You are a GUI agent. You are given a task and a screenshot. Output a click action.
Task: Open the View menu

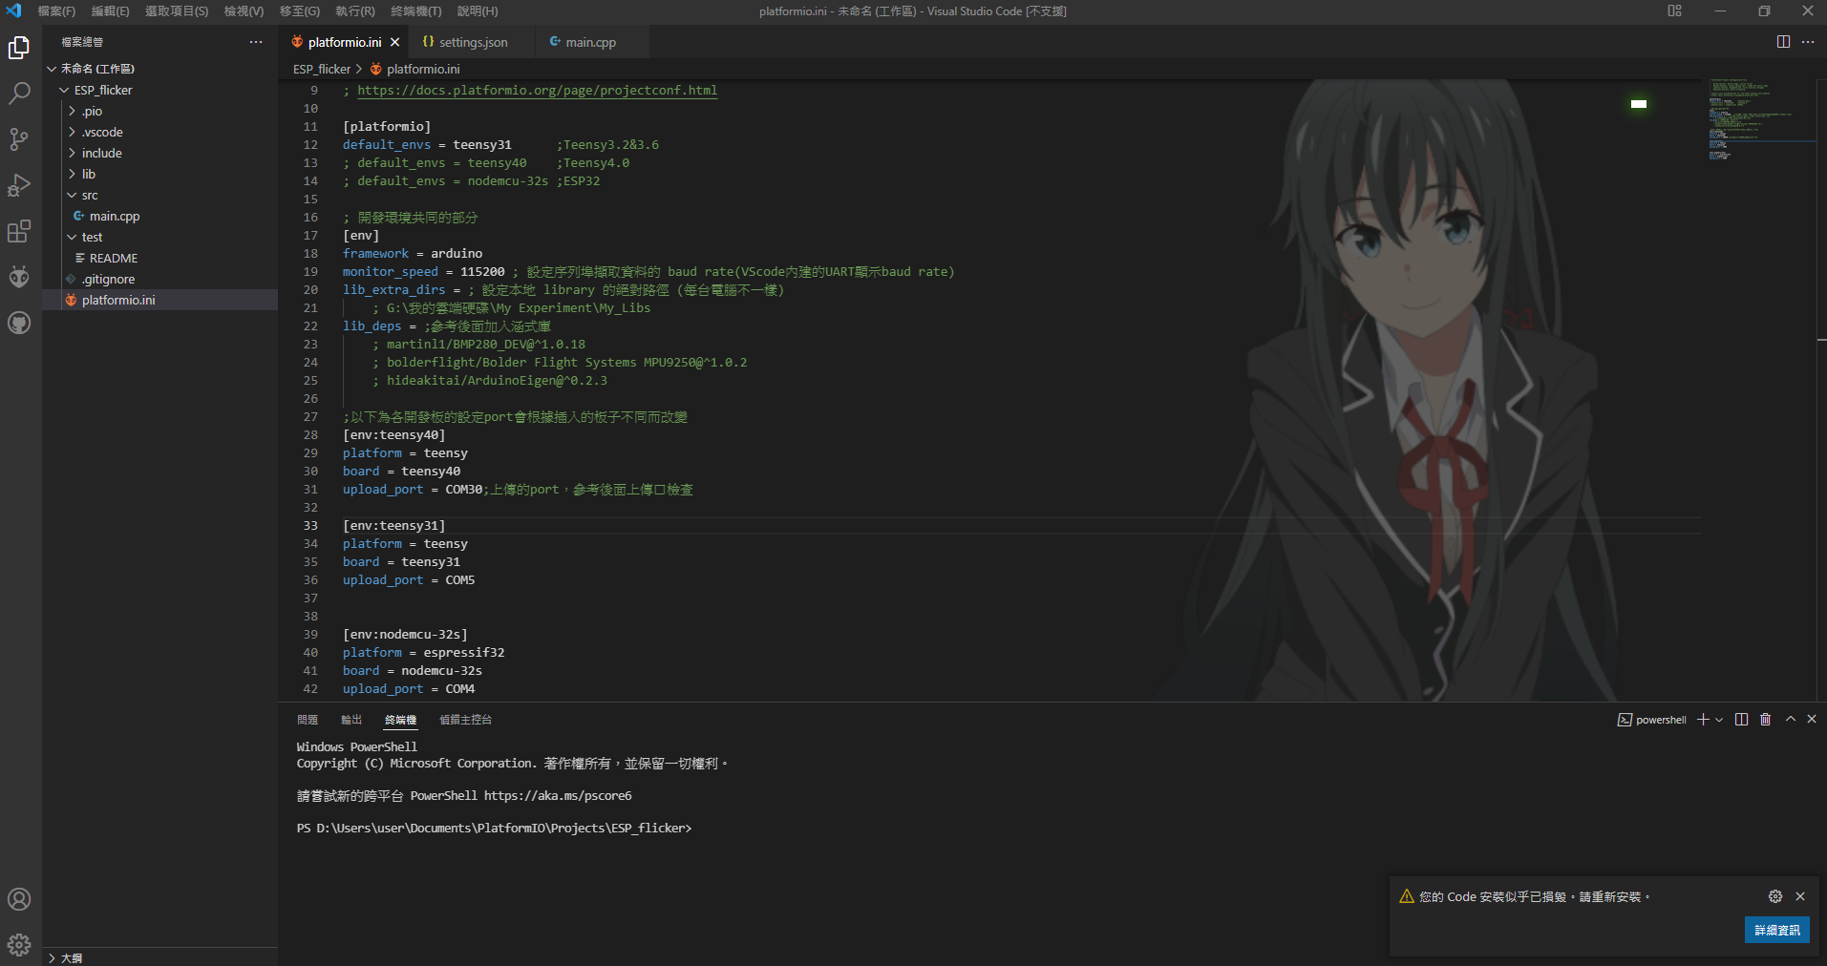[x=244, y=10]
